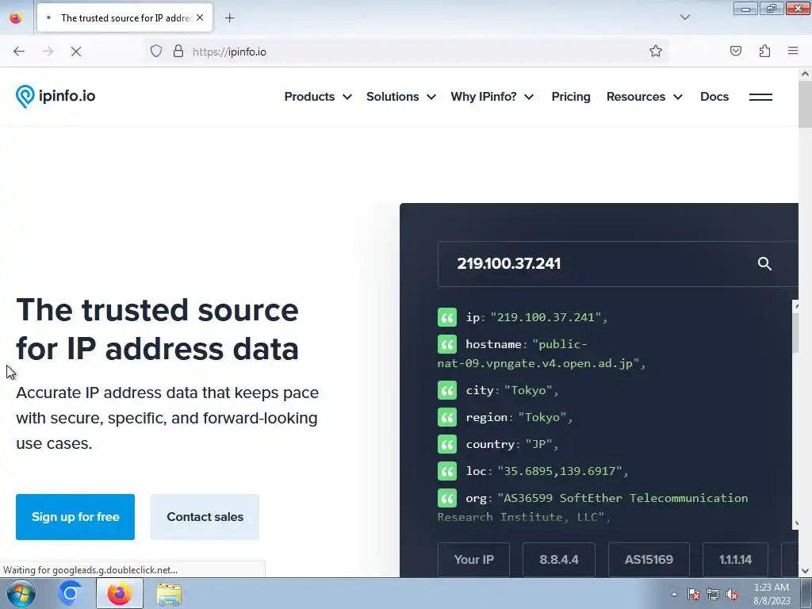Image resolution: width=812 pixels, height=609 pixels.
Task: Select the 8.8.4.4 sample button
Action: (x=559, y=559)
